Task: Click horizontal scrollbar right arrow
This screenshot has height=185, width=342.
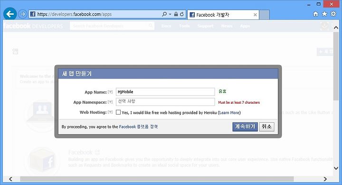Action: click(325, 179)
